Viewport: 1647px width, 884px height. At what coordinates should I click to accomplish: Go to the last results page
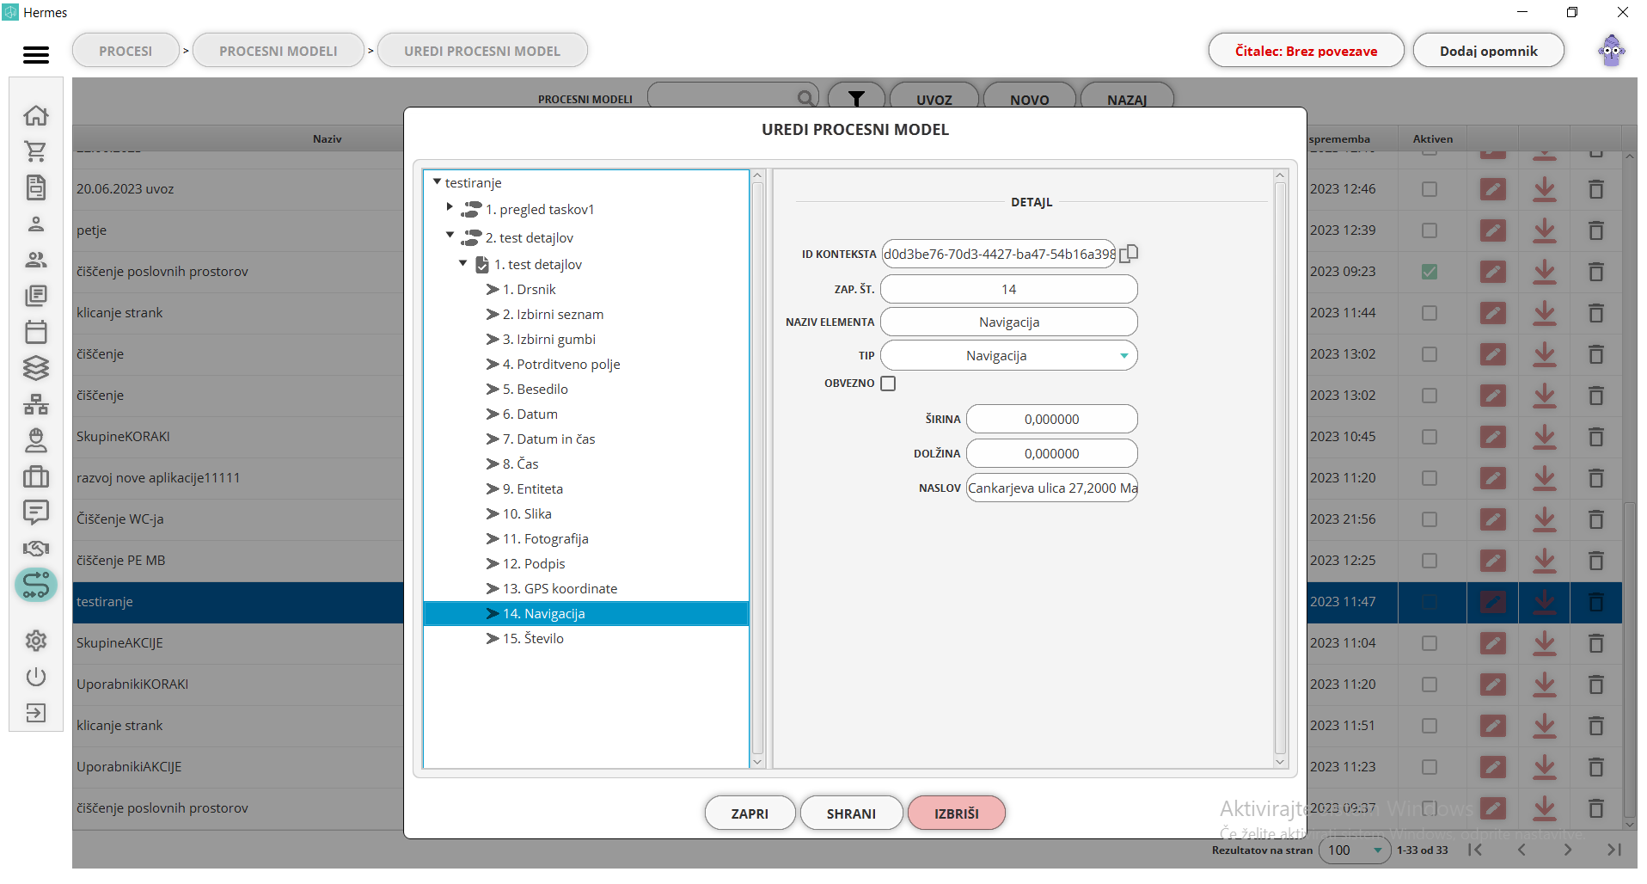[1614, 850]
